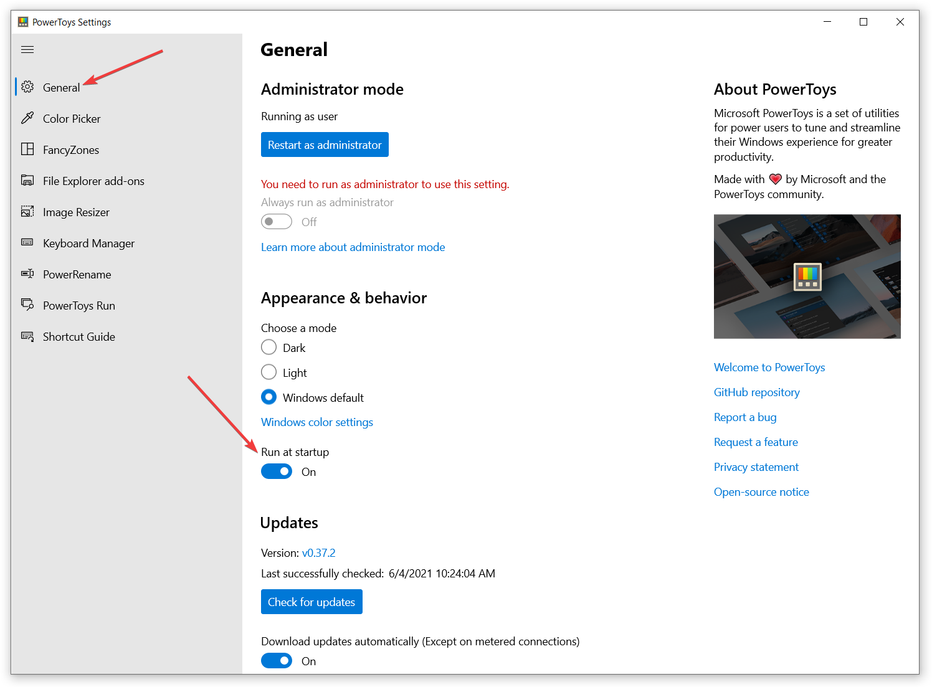Click the FancyZones layout icon
The image size is (932, 687).
[27, 149]
